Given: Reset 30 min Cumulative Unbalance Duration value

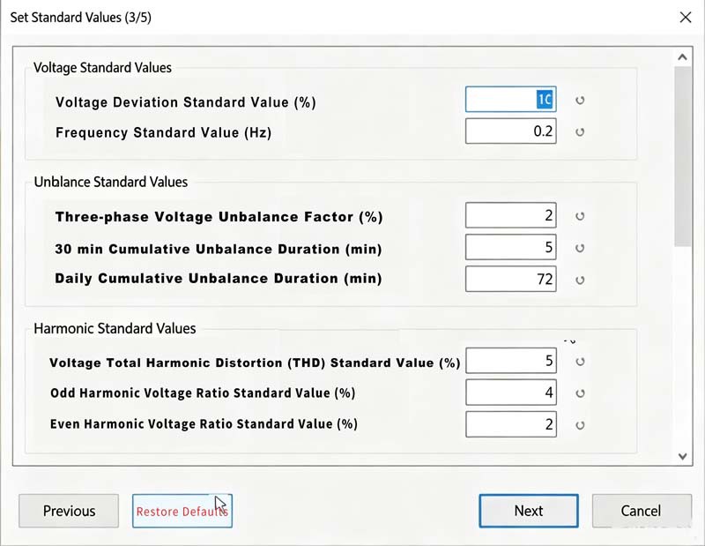Looking at the screenshot, I should click(580, 248).
